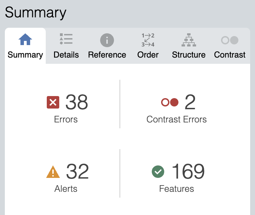This screenshot has height=215, width=255.
Task: Open the Reference tab label
Action: click(107, 55)
